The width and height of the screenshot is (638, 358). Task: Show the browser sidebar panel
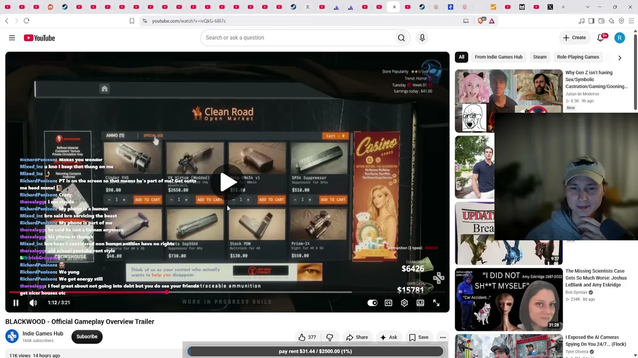(591, 21)
